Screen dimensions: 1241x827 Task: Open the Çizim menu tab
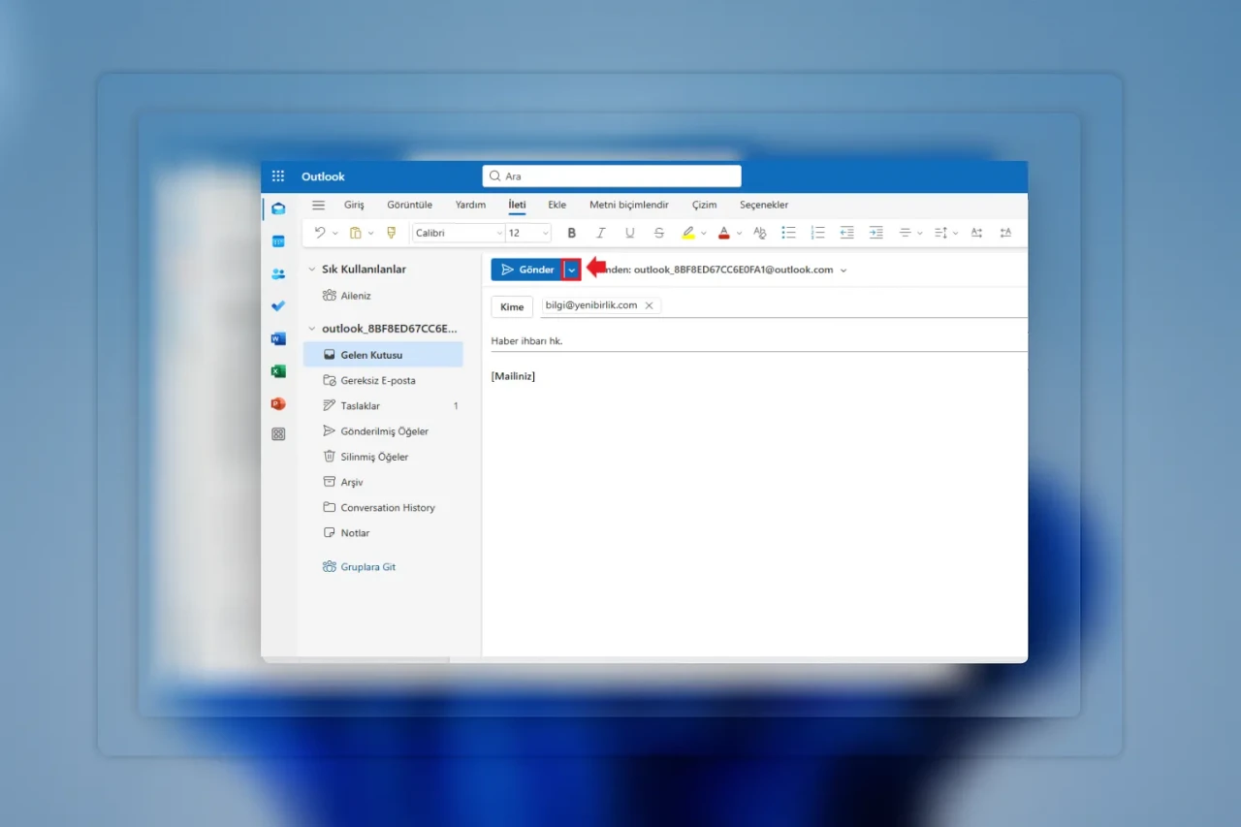[x=704, y=205]
